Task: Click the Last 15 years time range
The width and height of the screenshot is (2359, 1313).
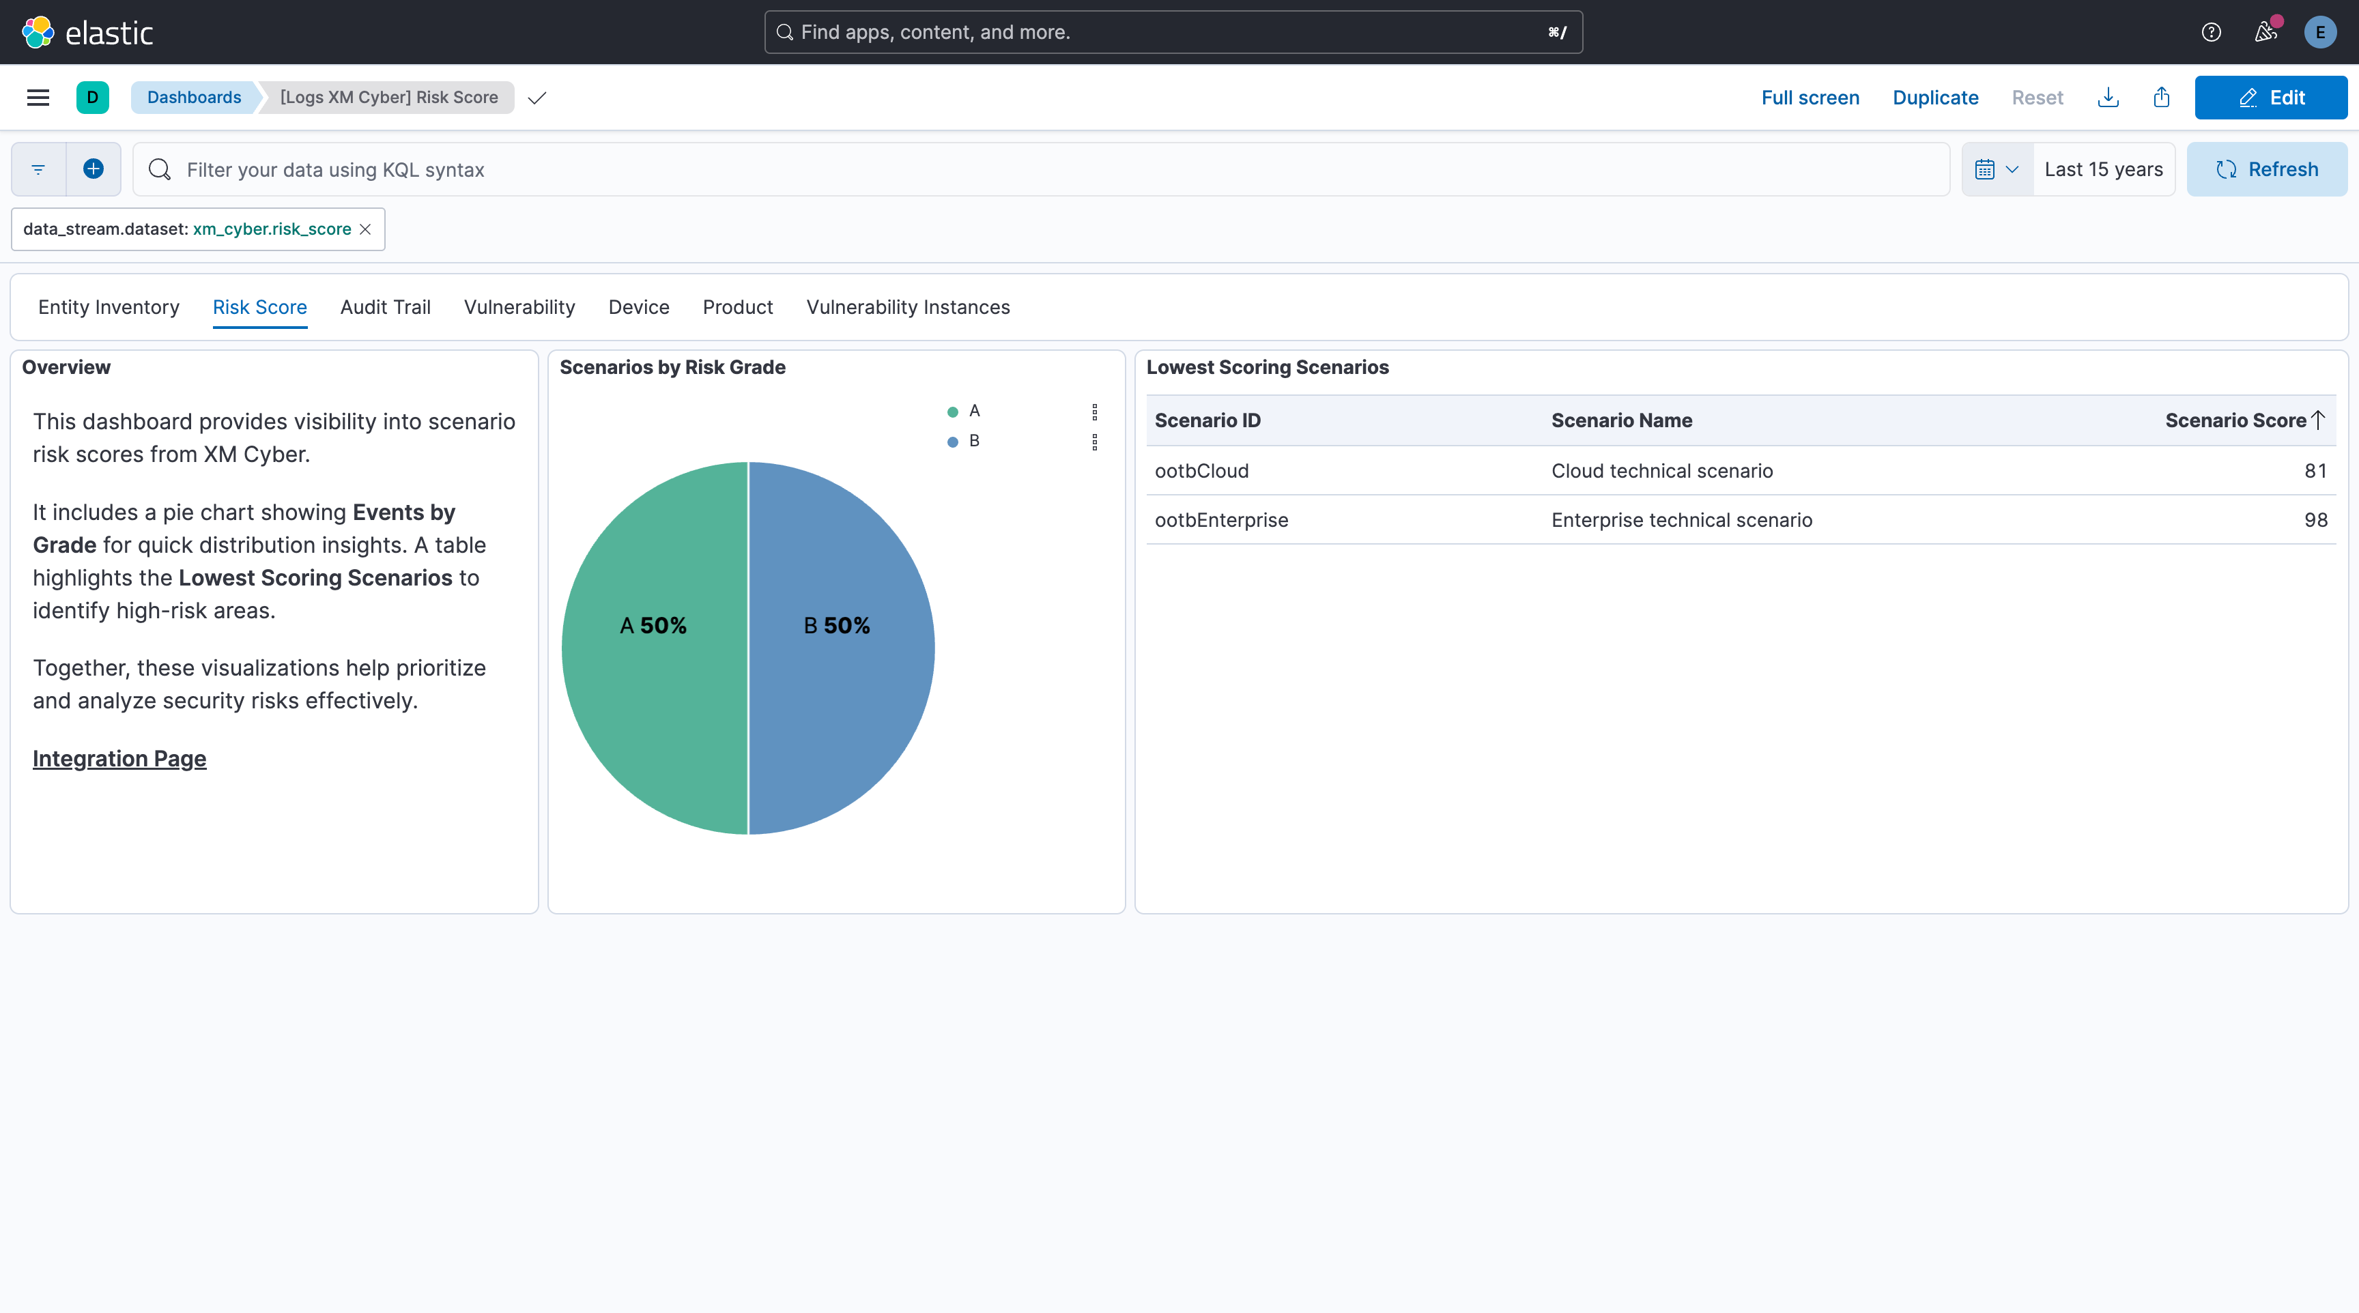Action: click(x=2104, y=169)
